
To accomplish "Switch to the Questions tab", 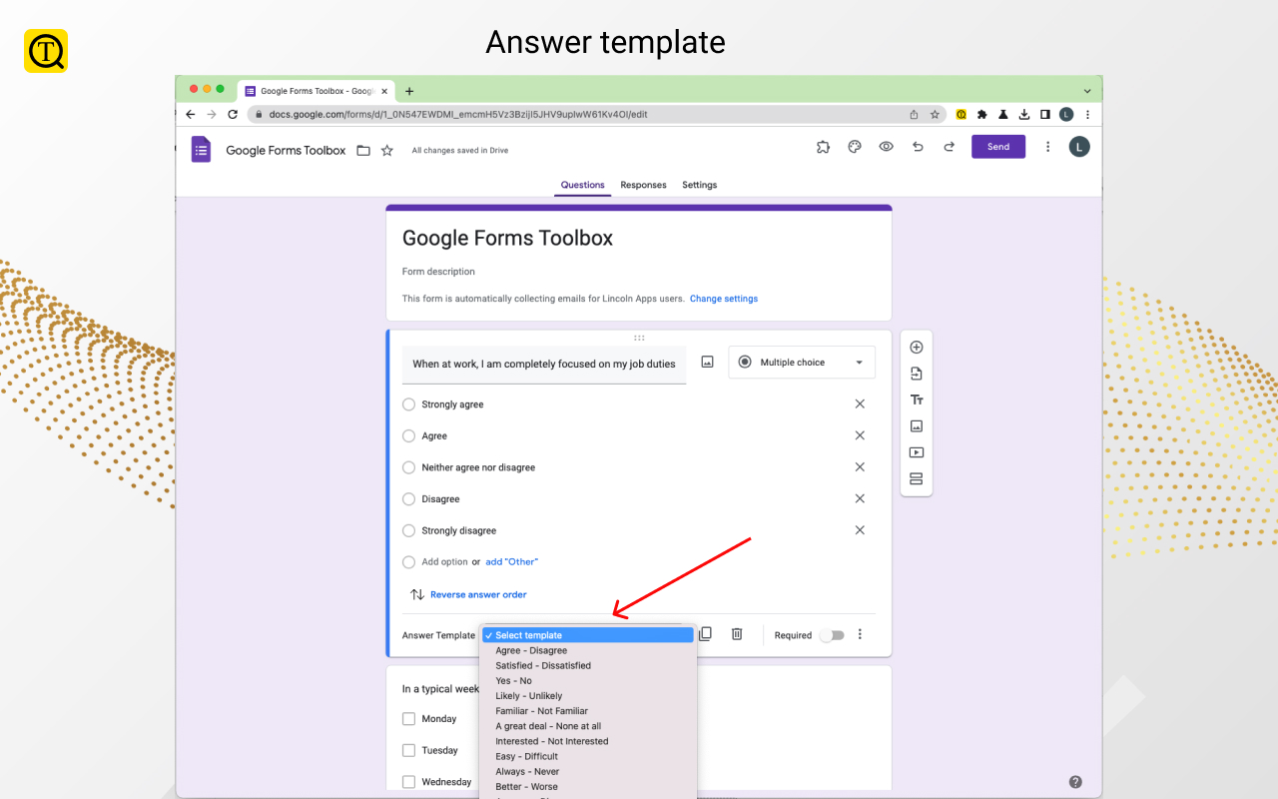I will tap(583, 185).
